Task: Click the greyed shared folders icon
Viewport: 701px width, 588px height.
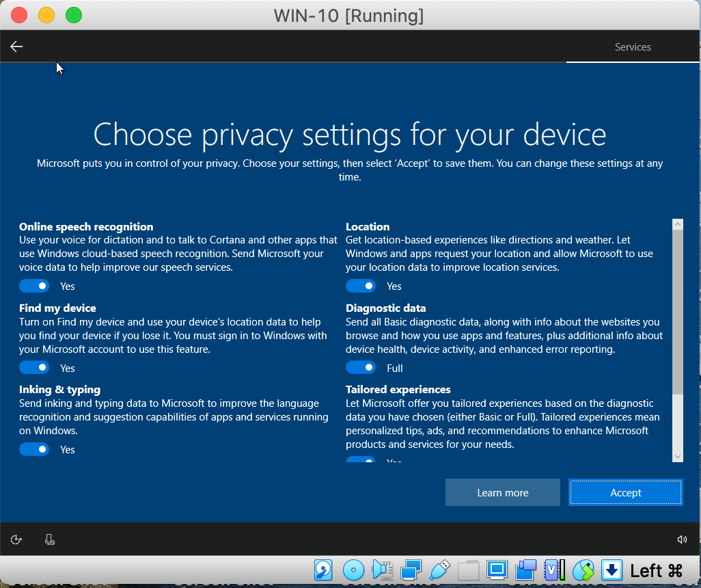Action: (468, 570)
